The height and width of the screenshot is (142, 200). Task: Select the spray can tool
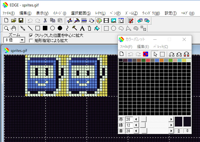[x=90, y=28]
